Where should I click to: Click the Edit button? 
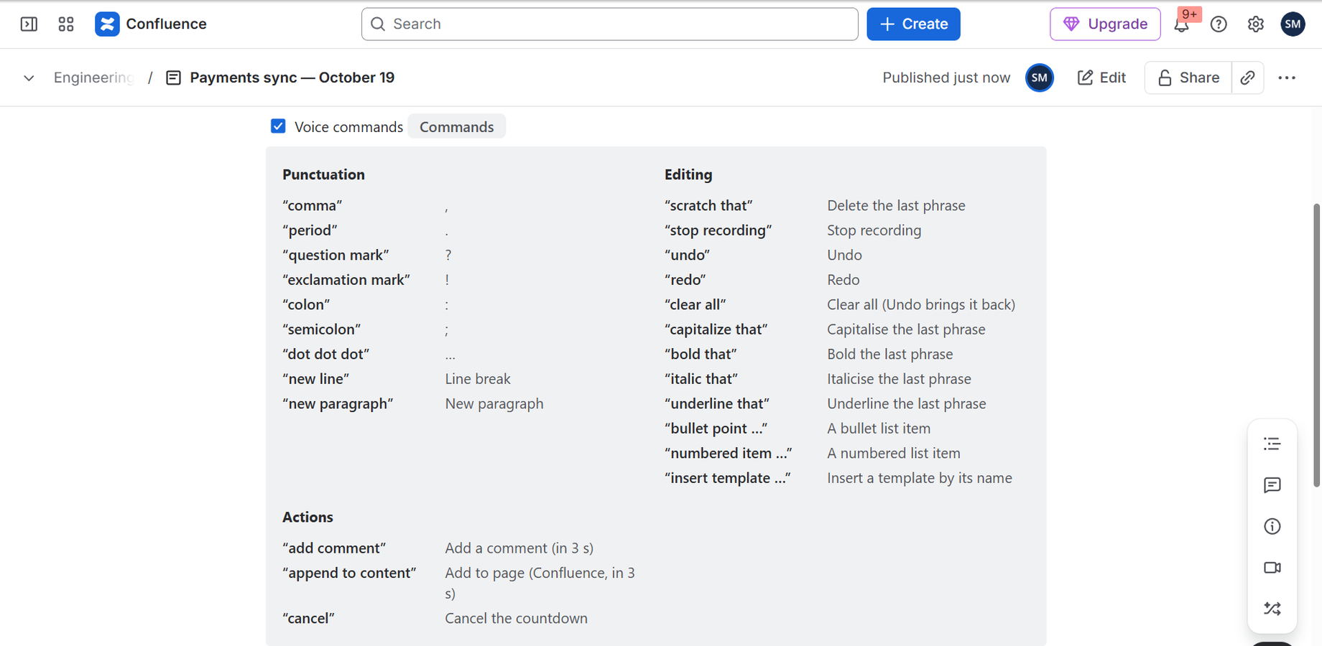[1101, 78]
